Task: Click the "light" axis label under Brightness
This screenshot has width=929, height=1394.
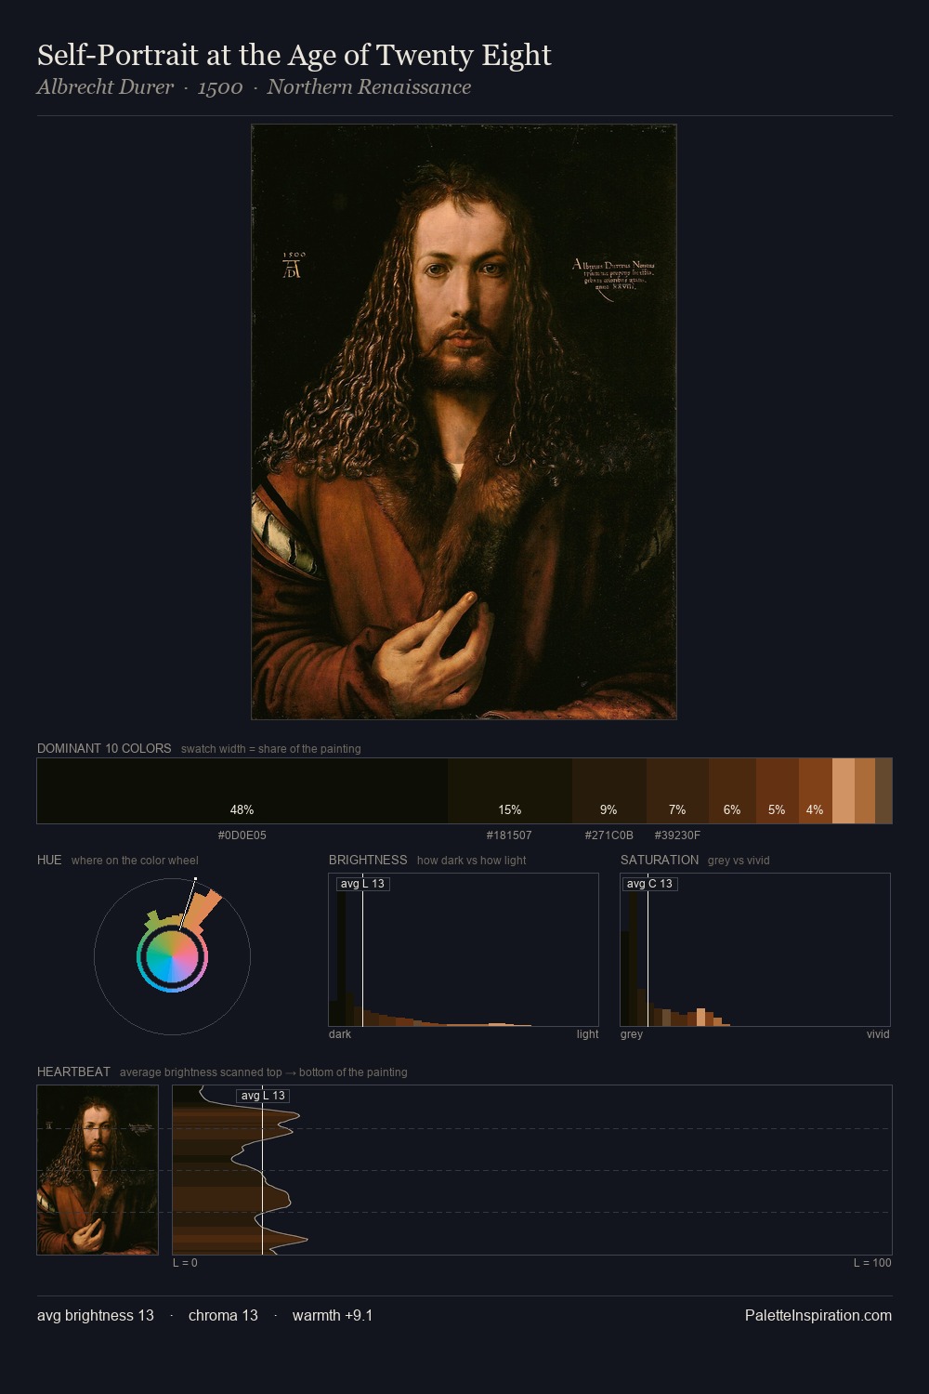Action: pyautogui.click(x=587, y=1034)
